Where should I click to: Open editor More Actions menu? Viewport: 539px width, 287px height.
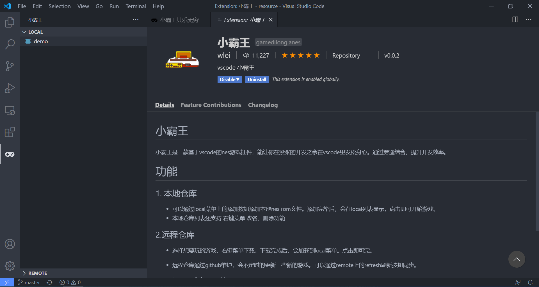[x=529, y=20]
